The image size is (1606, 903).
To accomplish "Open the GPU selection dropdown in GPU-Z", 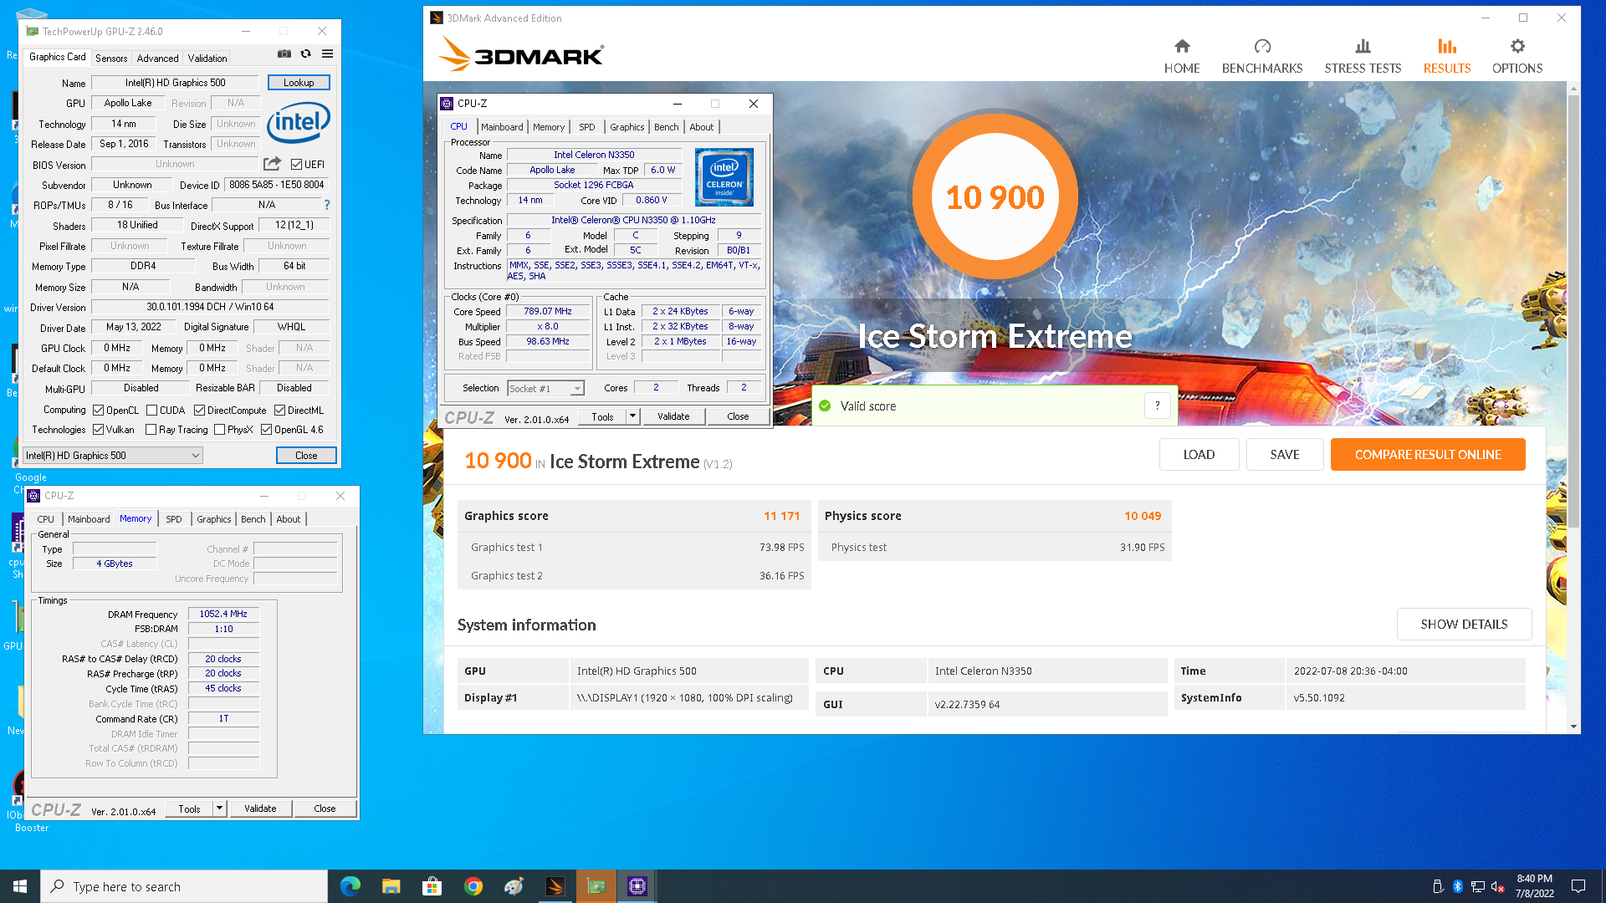I will click(x=113, y=456).
